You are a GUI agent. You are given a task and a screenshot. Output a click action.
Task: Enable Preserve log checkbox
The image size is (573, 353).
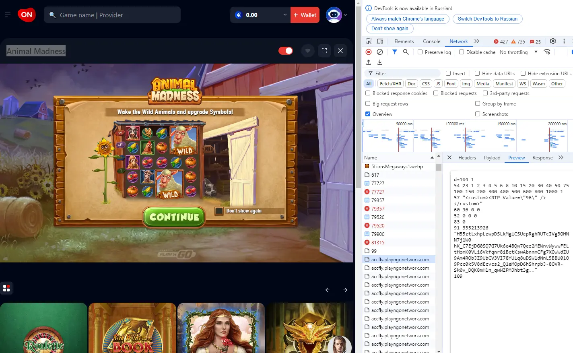(x=420, y=52)
